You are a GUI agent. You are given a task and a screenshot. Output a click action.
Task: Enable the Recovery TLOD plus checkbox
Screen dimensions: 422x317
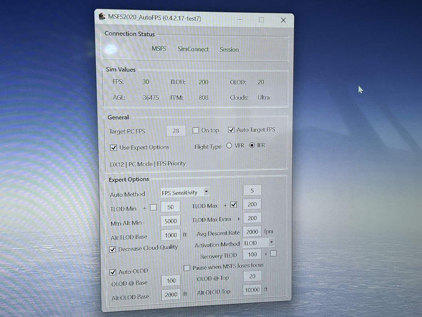[x=273, y=253]
